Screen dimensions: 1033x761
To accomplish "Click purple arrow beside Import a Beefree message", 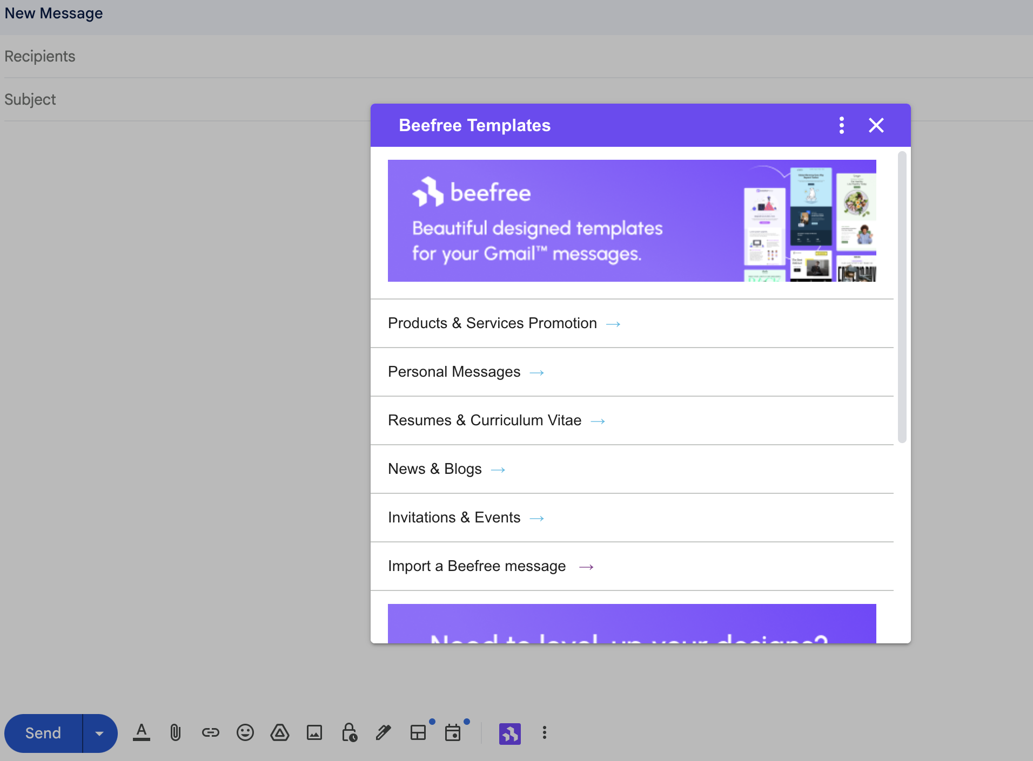I will click(x=586, y=567).
